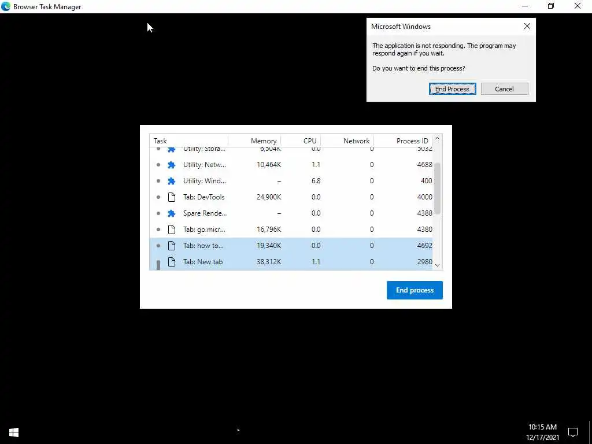This screenshot has height=444, width=592.
Task: Click memory value 16,796K
Action: 269,230
